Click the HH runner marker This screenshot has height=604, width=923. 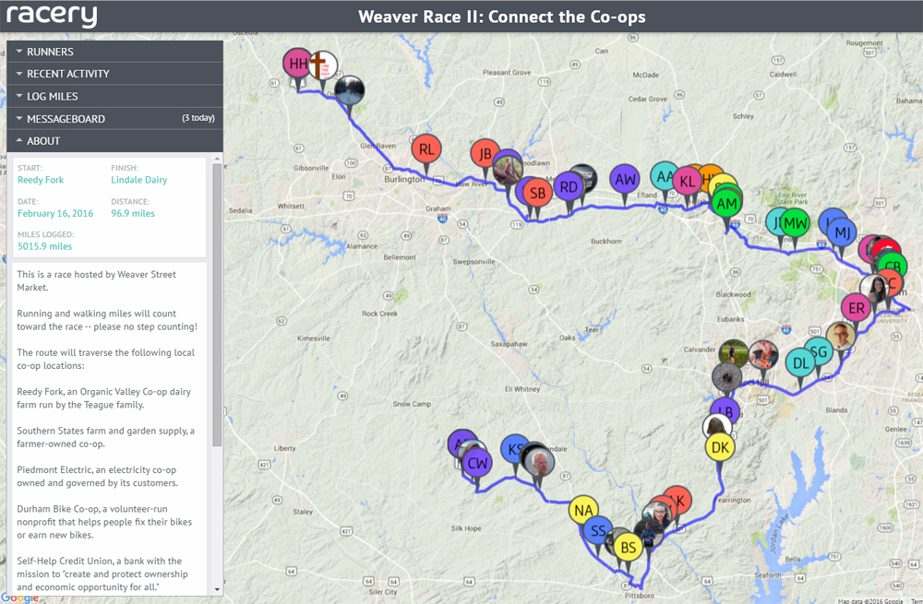(x=297, y=64)
